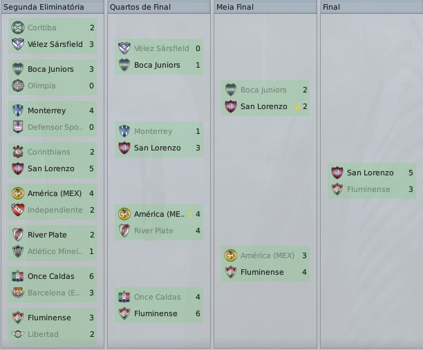This screenshot has height=350, width=423.
Task: Click the Barcelona club crest
Action: pyautogui.click(x=18, y=293)
